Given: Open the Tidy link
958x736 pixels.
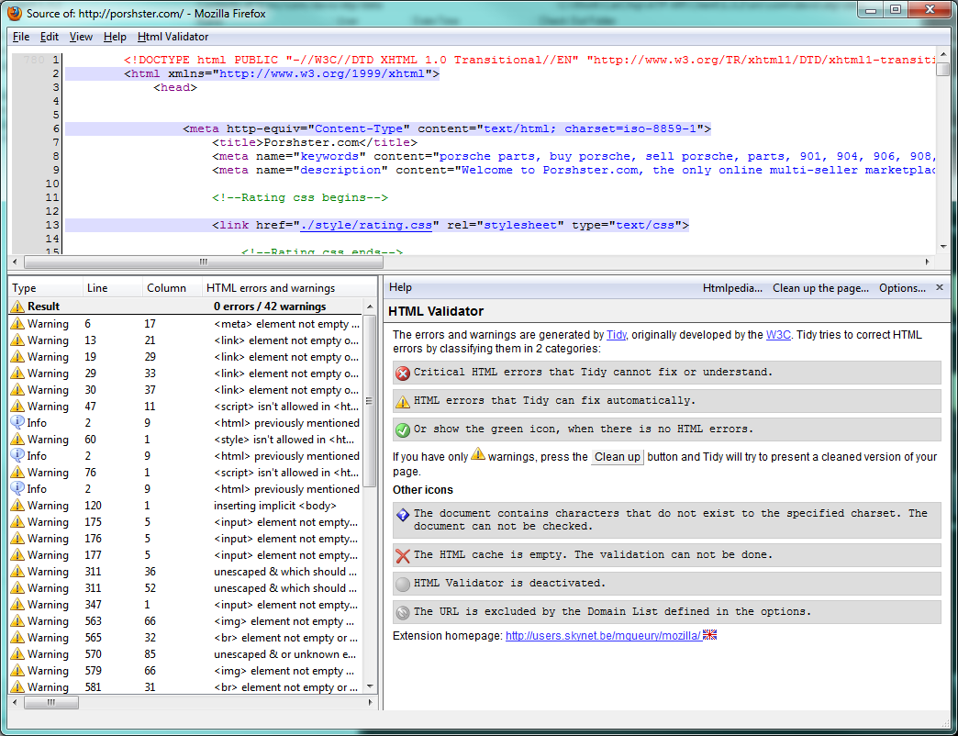Looking at the screenshot, I should 616,335.
